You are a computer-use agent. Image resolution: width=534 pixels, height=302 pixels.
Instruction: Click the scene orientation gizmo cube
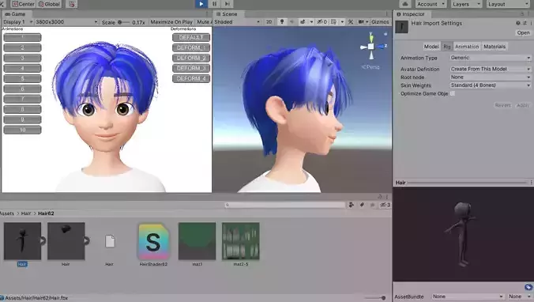pyautogui.click(x=370, y=47)
